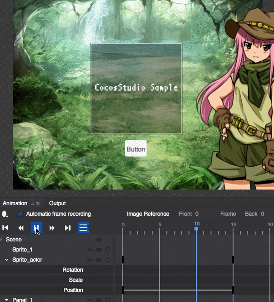The width and height of the screenshot is (274, 302).
Task: Select the Sprite_1 row
Action: click(x=56, y=250)
